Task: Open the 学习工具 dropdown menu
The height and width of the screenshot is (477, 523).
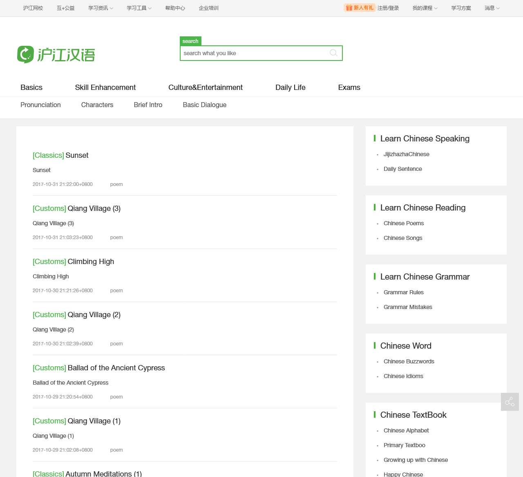Action: [136, 8]
